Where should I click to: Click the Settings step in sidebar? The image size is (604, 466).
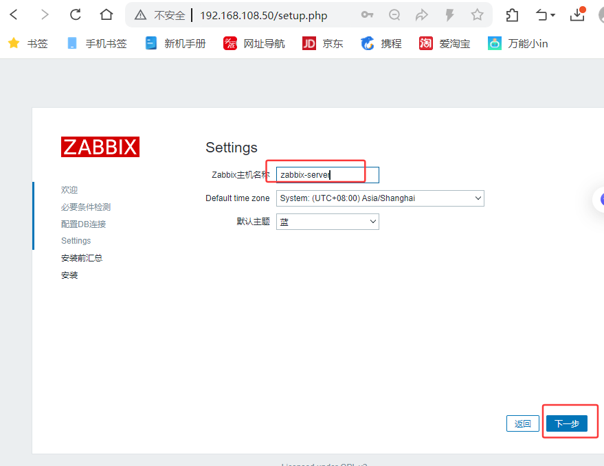click(x=76, y=241)
